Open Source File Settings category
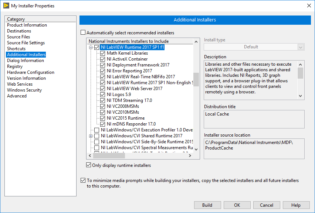This screenshot has width=315, height=213. (26, 43)
